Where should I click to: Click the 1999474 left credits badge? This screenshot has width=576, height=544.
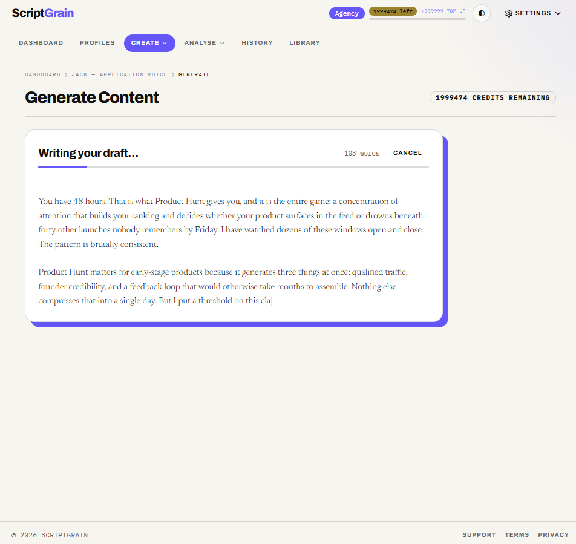(x=393, y=11)
